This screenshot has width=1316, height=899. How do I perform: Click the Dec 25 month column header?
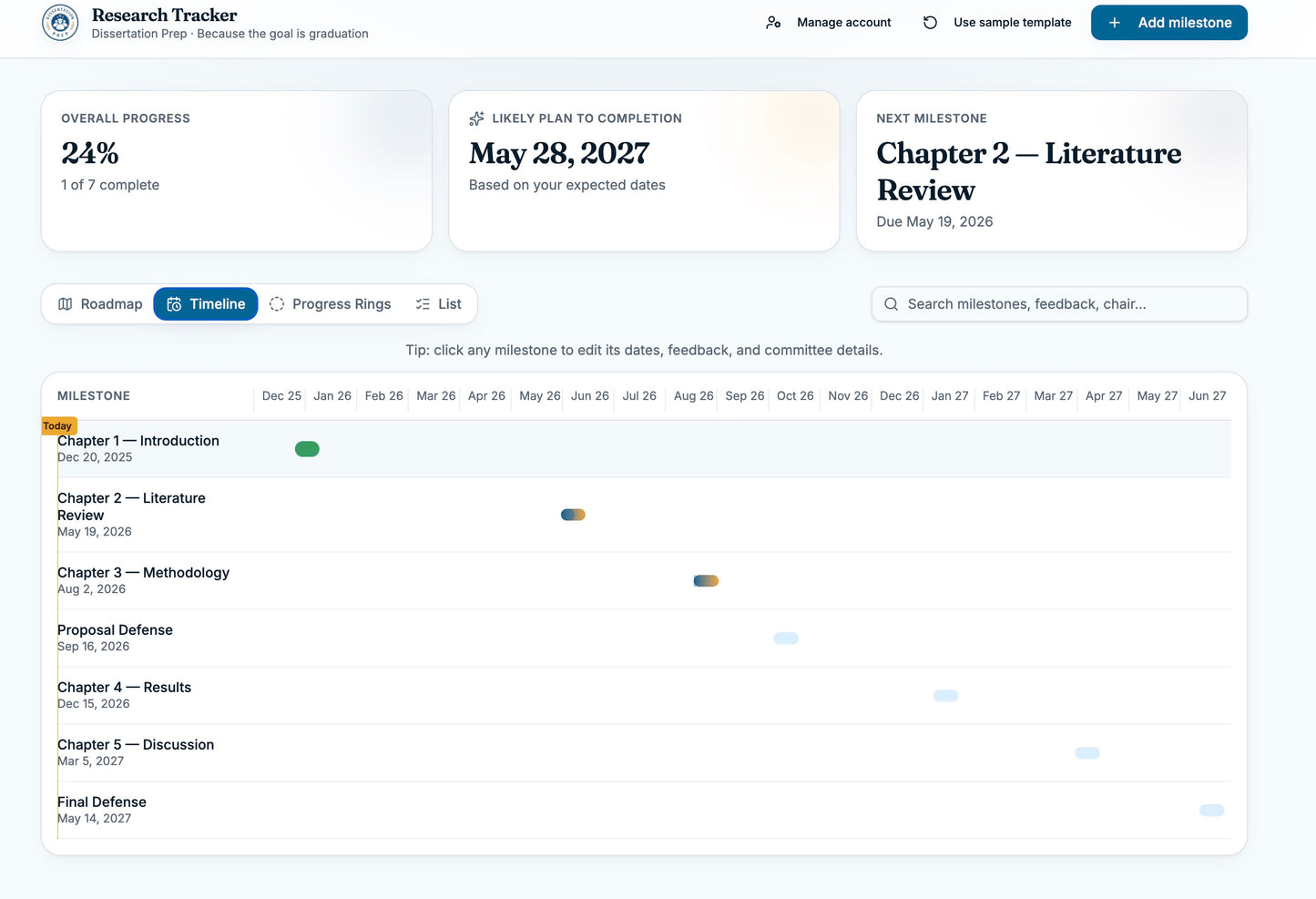tap(281, 396)
